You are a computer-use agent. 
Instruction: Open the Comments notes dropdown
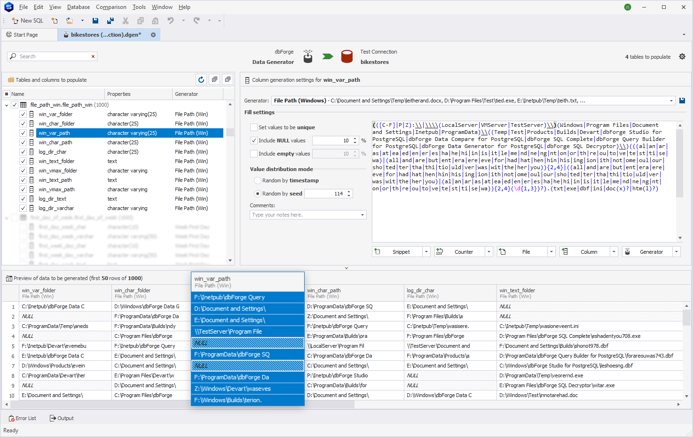coord(362,215)
